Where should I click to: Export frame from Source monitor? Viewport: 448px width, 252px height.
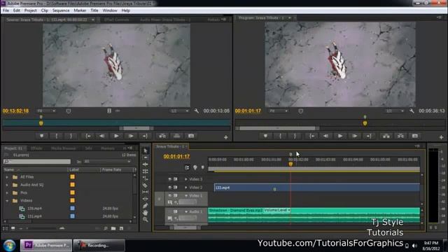191,136
